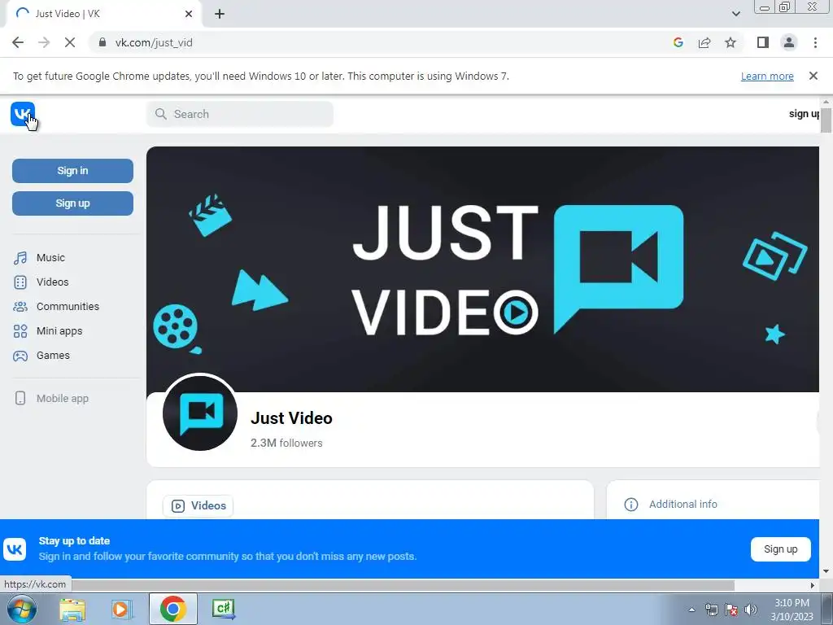The image size is (833, 625).
Task: Click the Games controller icon
Action: 20,356
